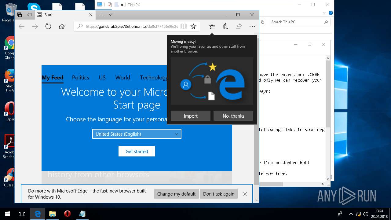Click the Edge back navigation arrow
The height and width of the screenshot is (220, 391).
point(21,27)
